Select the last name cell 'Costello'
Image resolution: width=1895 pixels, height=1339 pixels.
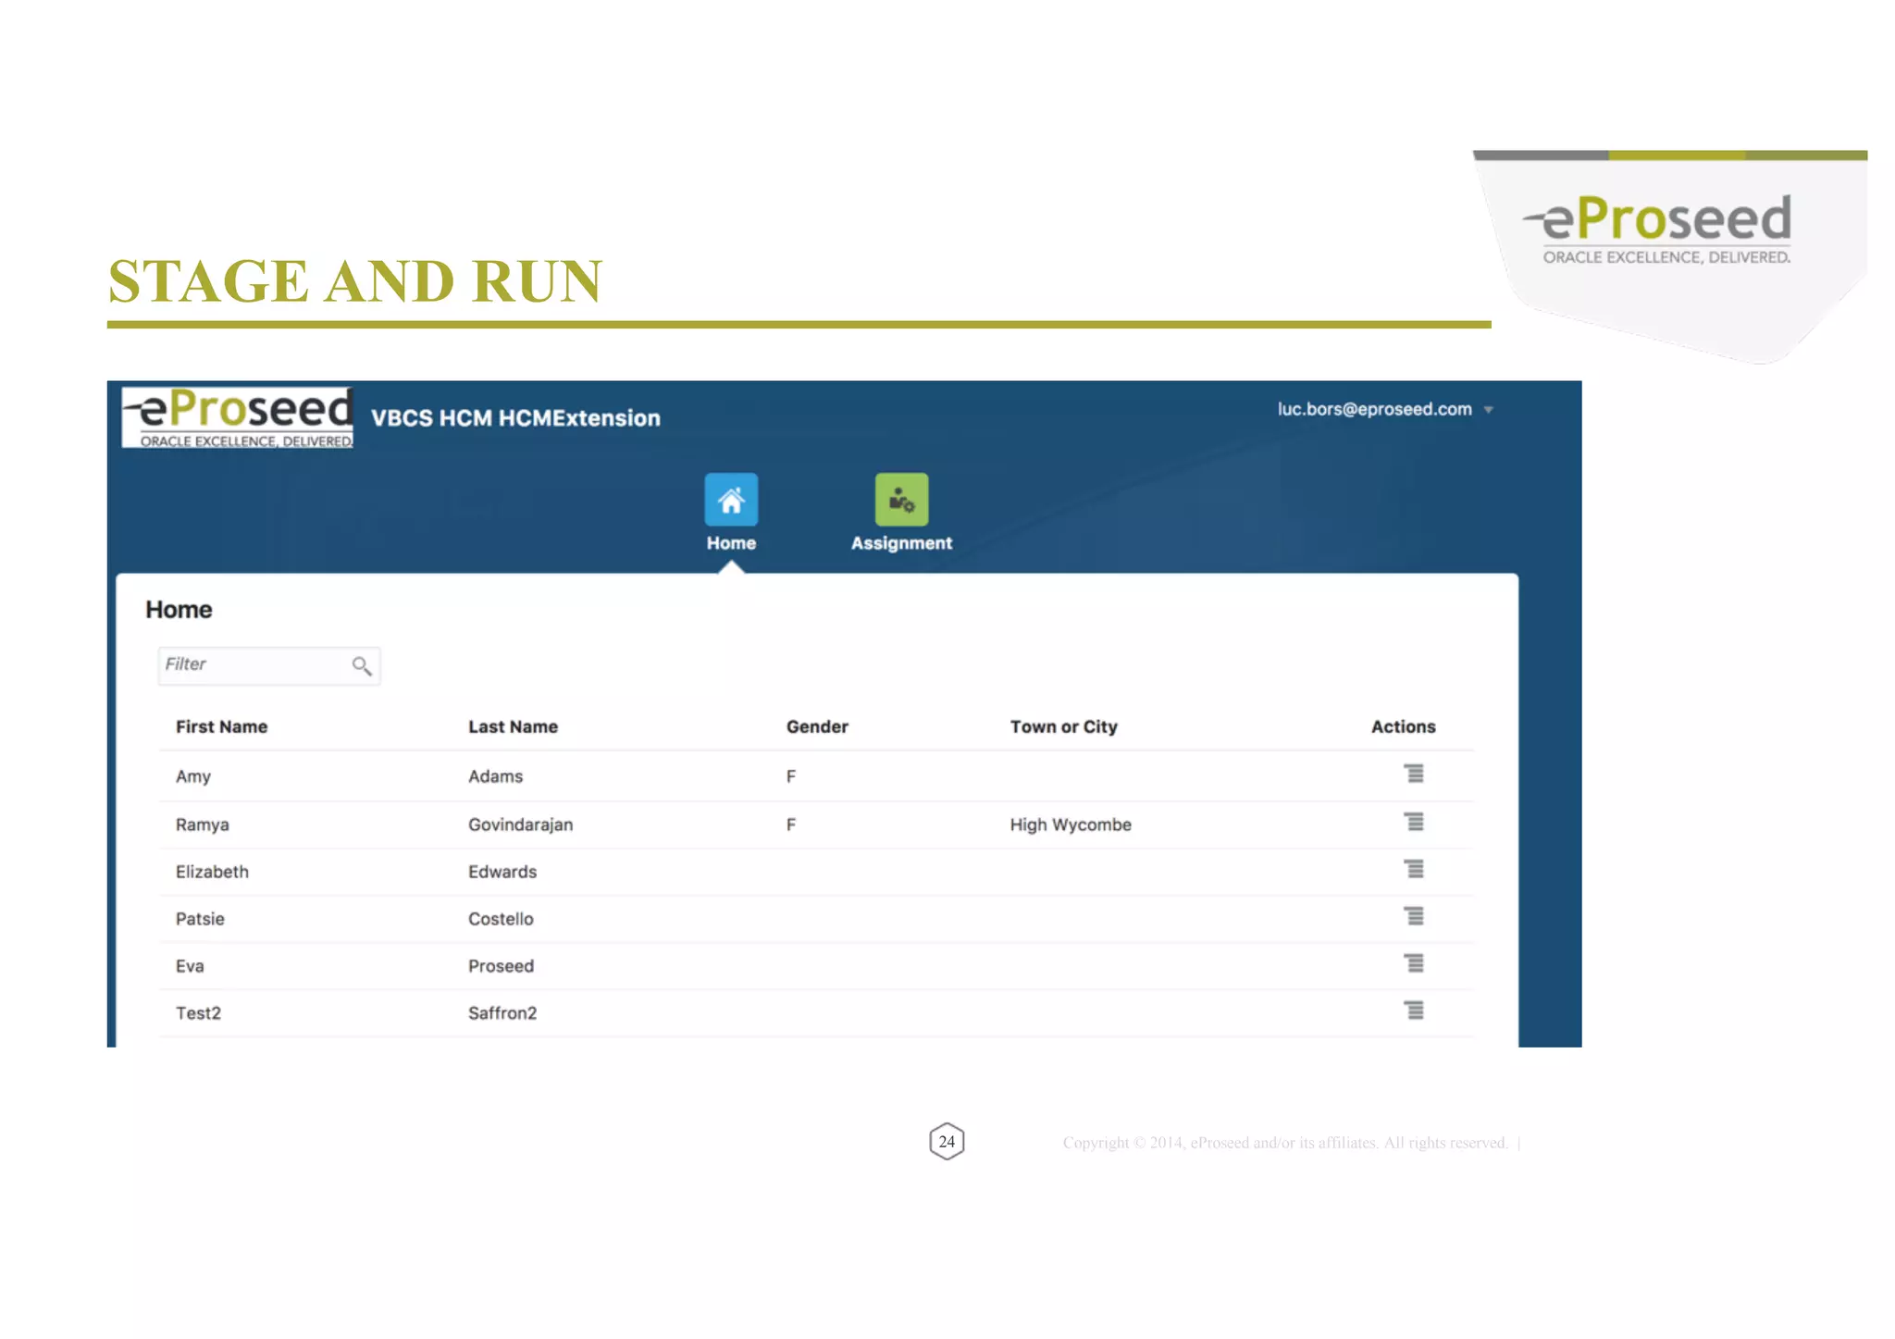click(x=501, y=919)
